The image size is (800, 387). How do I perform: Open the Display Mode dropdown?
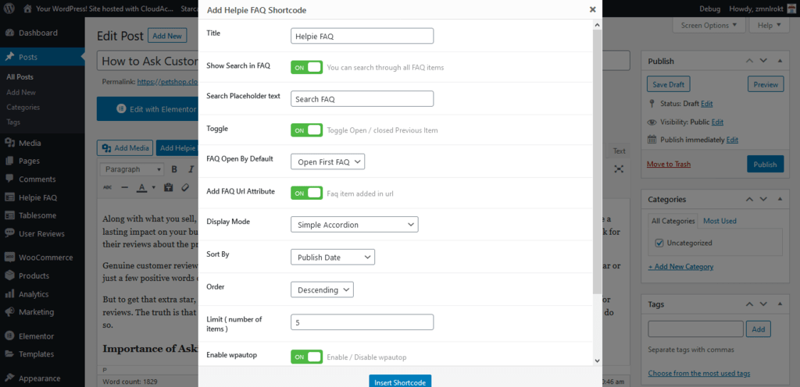click(355, 225)
